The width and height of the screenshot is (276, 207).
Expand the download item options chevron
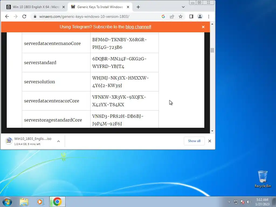(x=58, y=141)
